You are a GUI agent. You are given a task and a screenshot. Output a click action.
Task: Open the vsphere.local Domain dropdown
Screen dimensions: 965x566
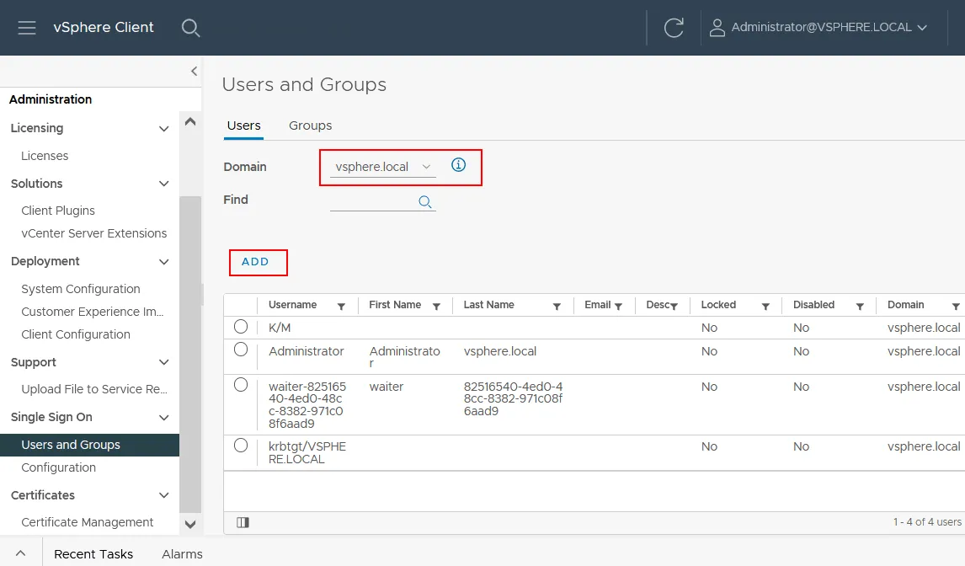point(383,167)
